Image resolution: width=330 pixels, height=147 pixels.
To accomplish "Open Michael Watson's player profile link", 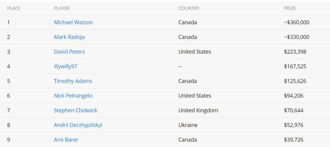I will point(73,23).
